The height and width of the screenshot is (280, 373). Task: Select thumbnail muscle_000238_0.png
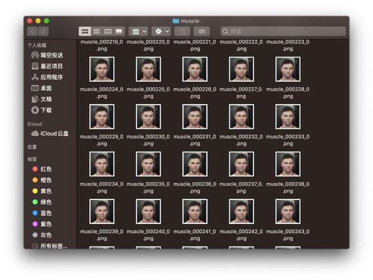(288, 164)
